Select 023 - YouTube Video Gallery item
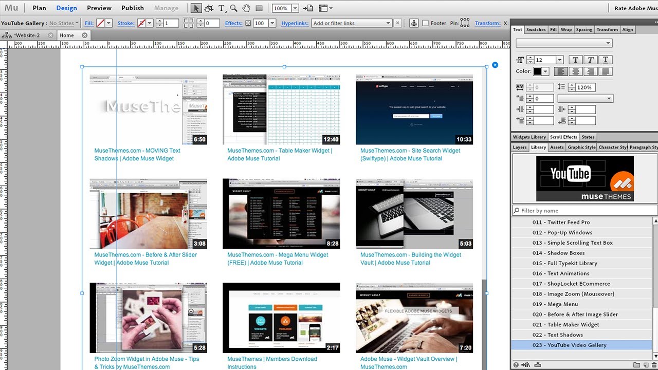658x370 pixels. pyautogui.click(x=581, y=345)
